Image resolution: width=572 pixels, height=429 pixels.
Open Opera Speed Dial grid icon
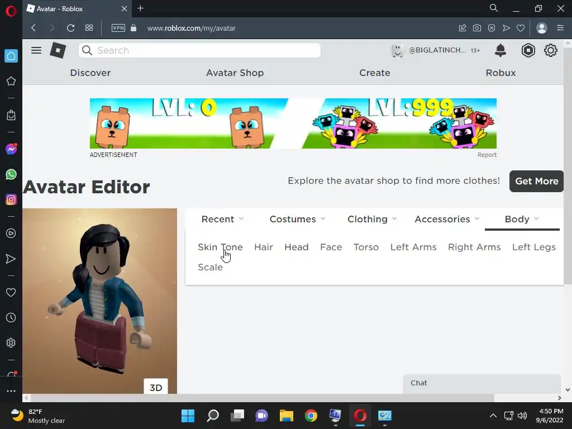click(x=89, y=28)
